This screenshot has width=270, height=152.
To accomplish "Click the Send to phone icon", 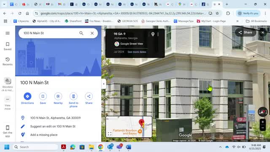I will [x=73, y=96].
